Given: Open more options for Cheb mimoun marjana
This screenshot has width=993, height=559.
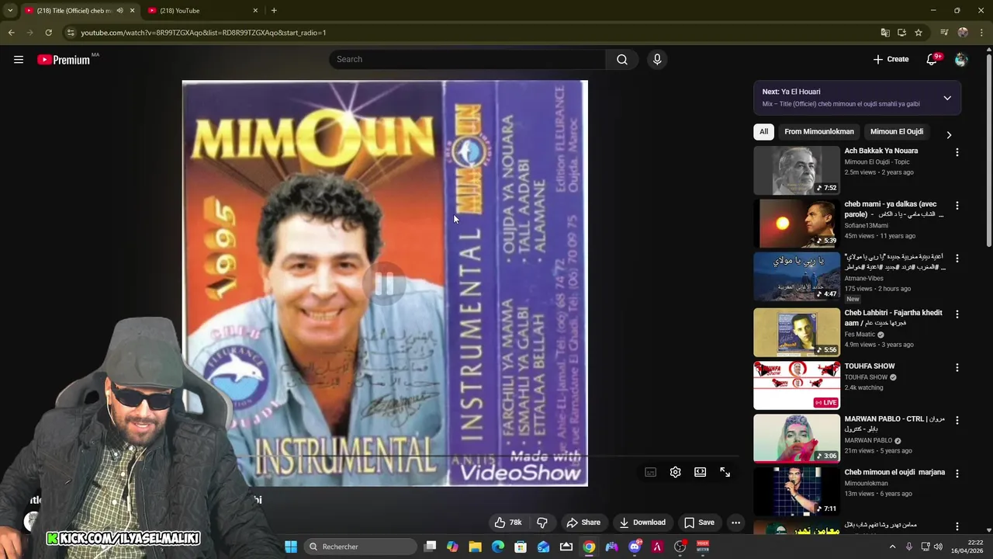Looking at the screenshot, I should [957, 474].
